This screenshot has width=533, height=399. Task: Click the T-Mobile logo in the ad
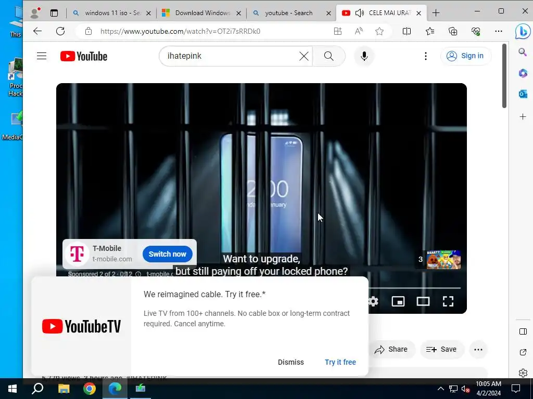coord(77,254)
